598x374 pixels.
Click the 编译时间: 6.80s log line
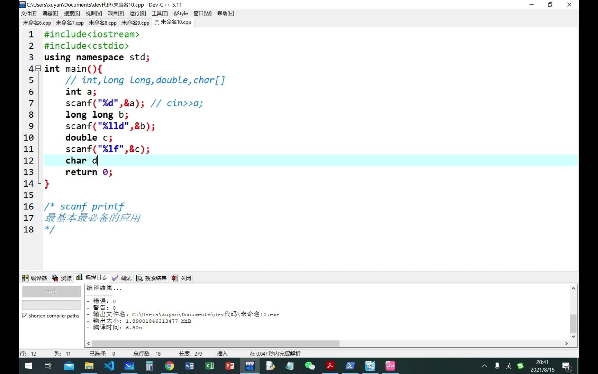point(114,327)
